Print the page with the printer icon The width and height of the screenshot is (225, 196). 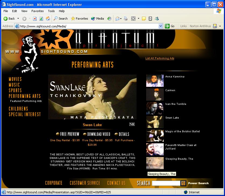(x=126, y=19)
